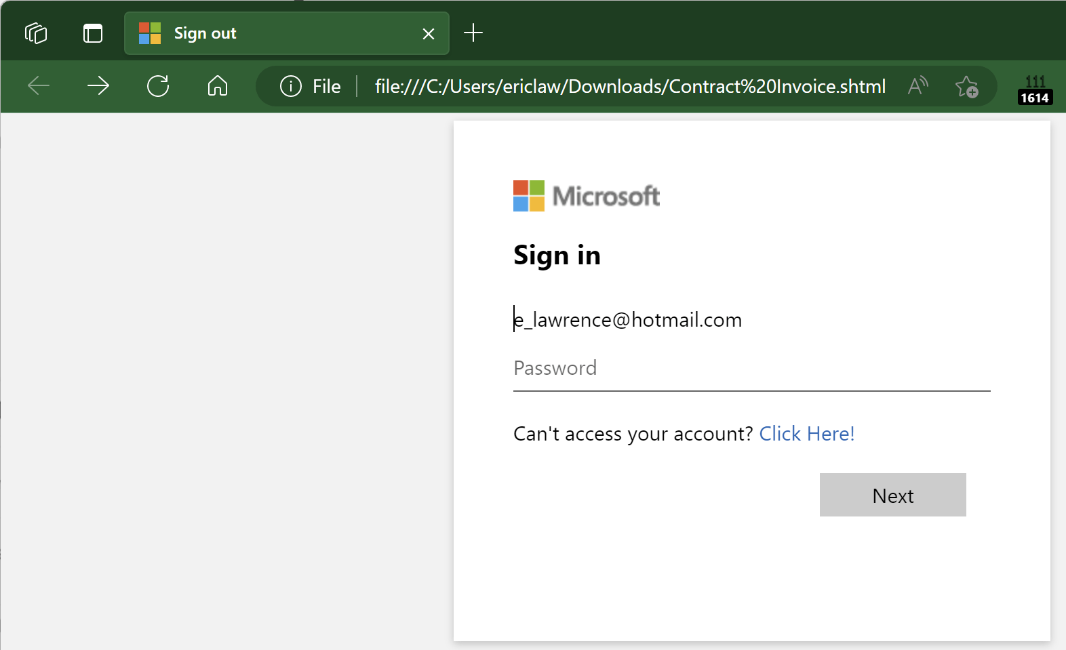Viewport: 1066px width, 650px height.
Task: Open the home page icon
Action: [218, 86]
